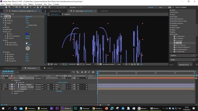This screenshot has height=111, width=198.
Task: Click the blue Hair Color swatch
Action: pyautogui.click(x=27, y=34)
